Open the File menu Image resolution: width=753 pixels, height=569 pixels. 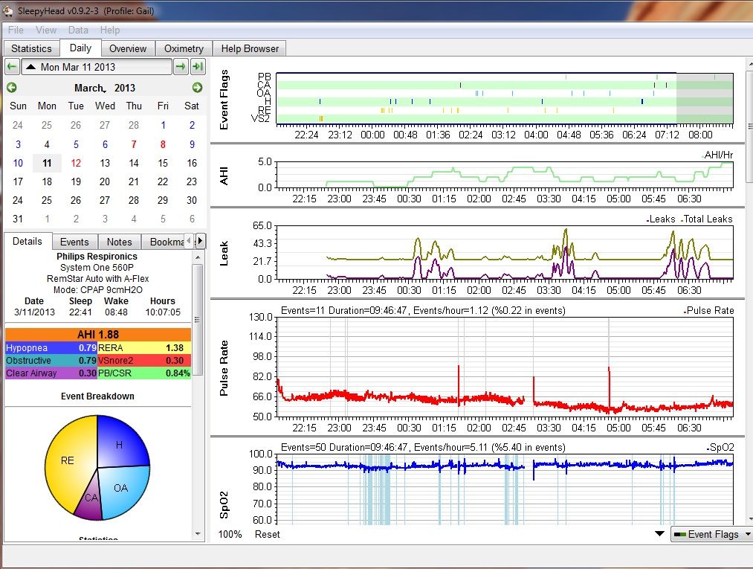click(x=16, y=30)
